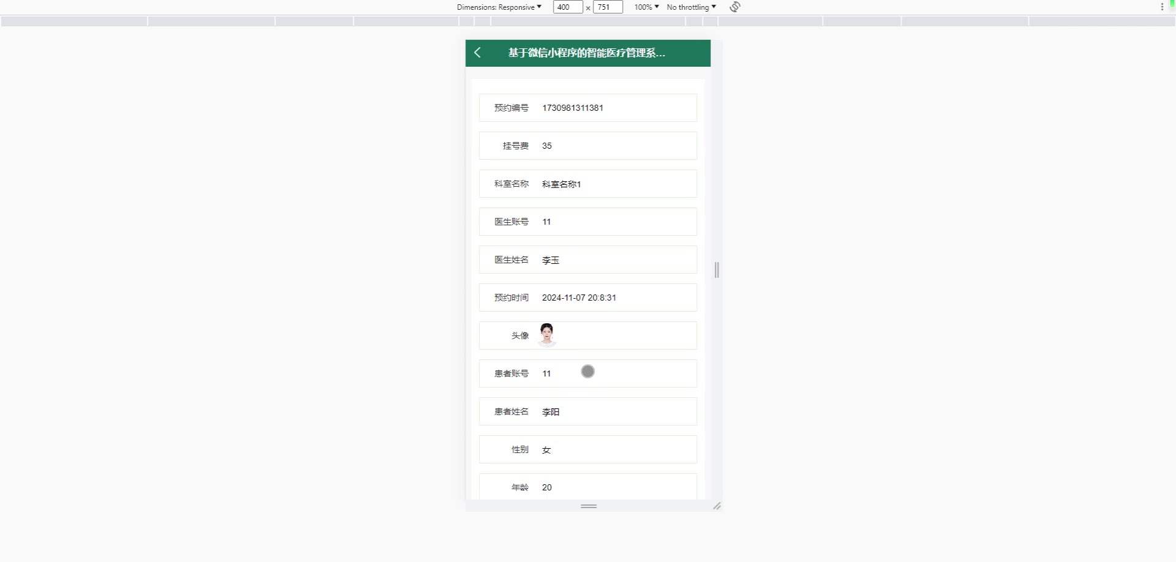
Task: Click the corner viewport resize handle
Action: click(717, 506)
